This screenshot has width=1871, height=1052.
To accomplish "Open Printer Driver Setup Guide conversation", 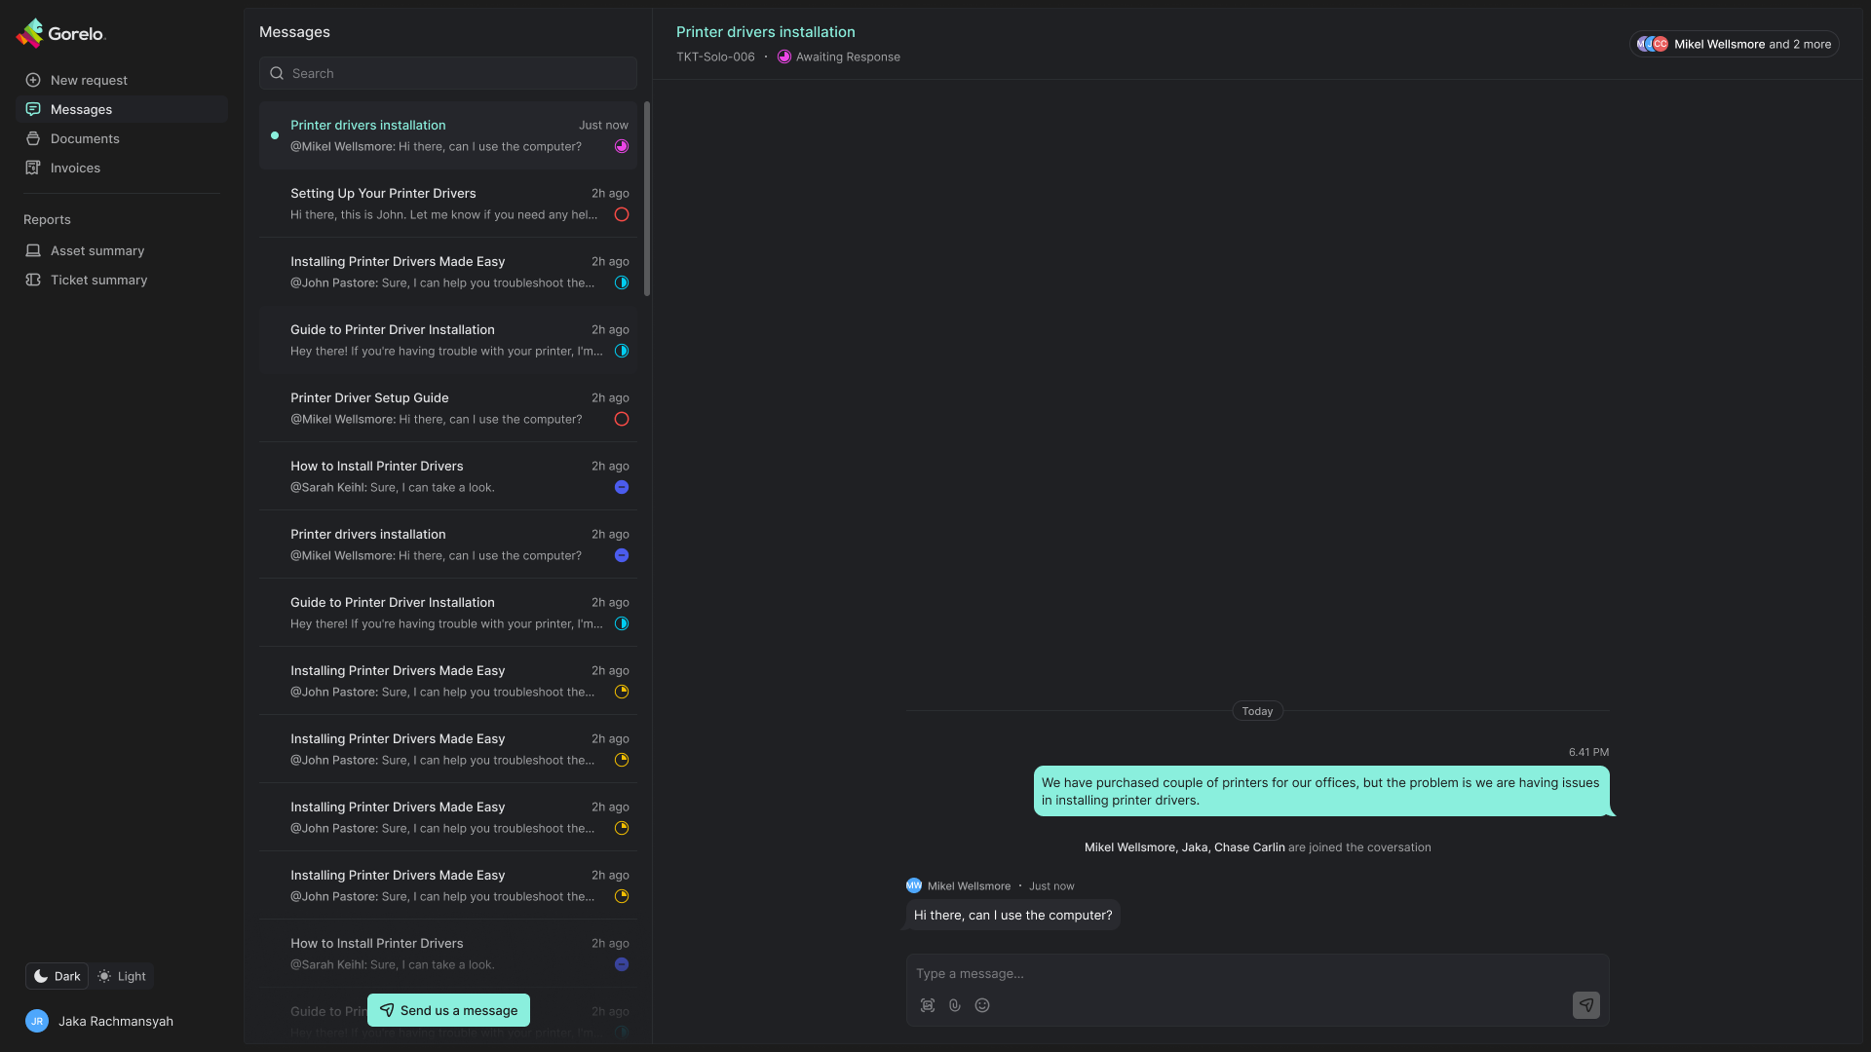I will click(x=448, y=408).
